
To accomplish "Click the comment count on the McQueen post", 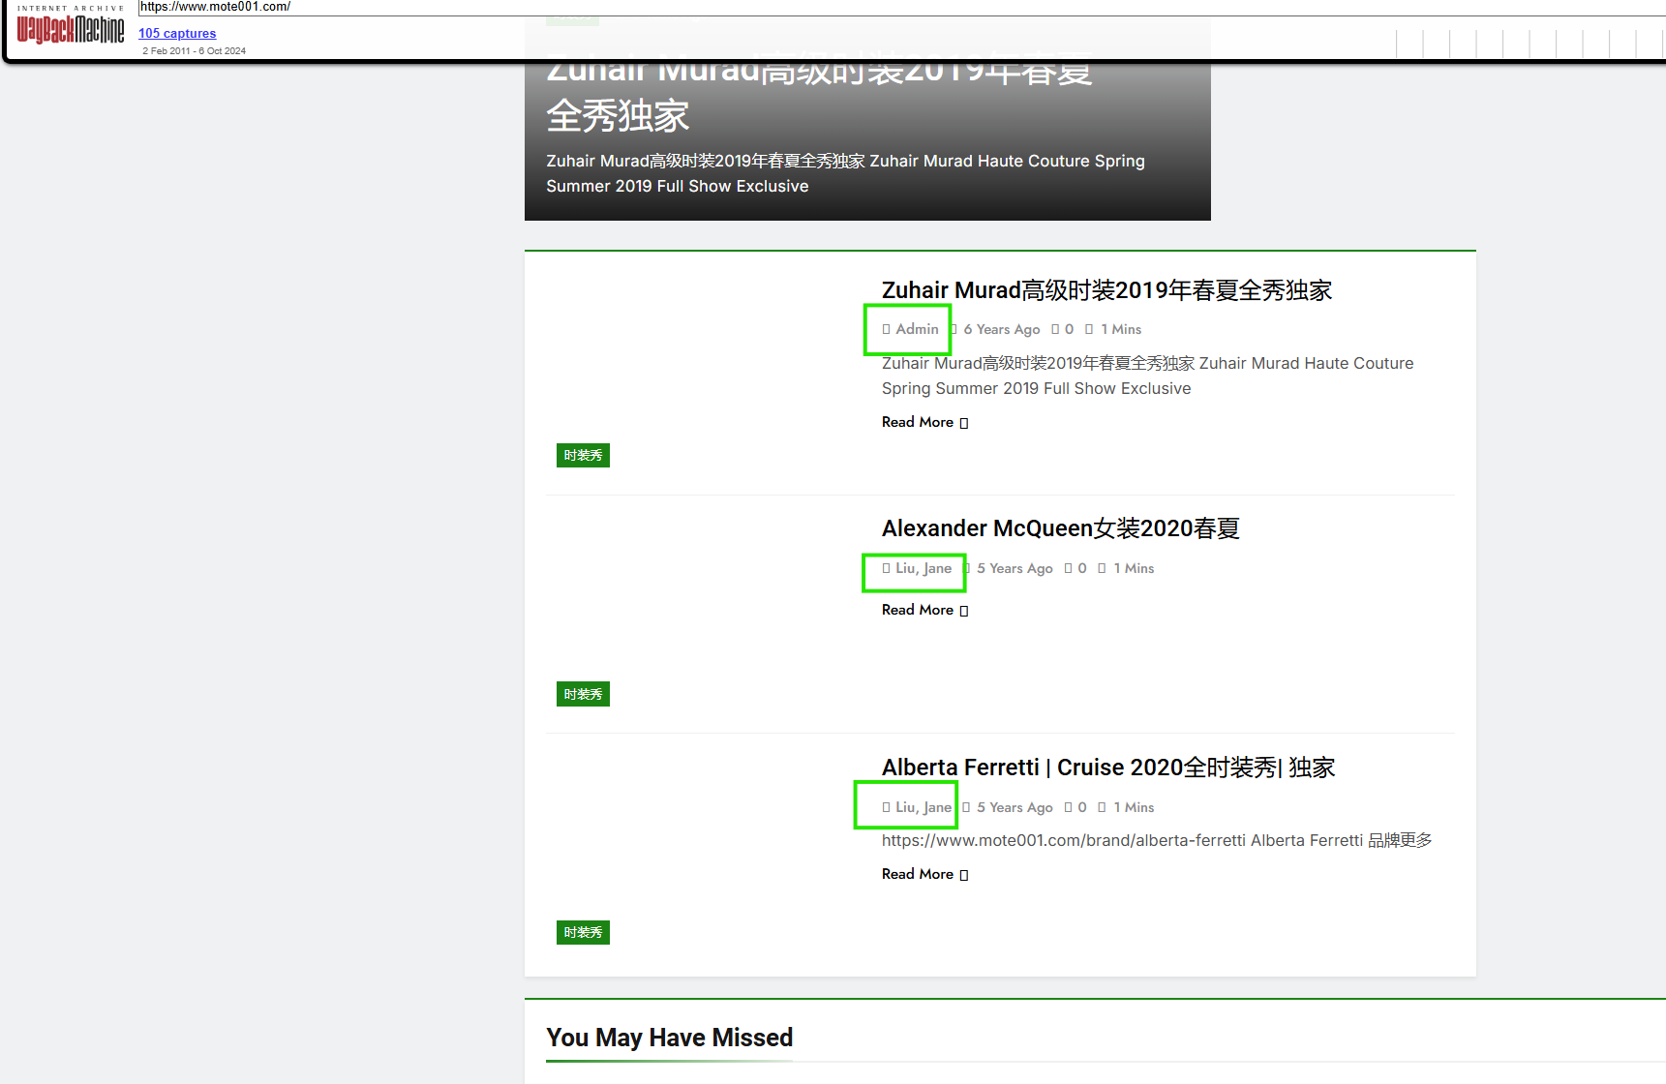I will [x=1075, y=568].
